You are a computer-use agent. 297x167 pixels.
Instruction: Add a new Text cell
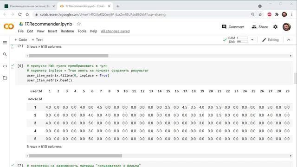[37, 40]
